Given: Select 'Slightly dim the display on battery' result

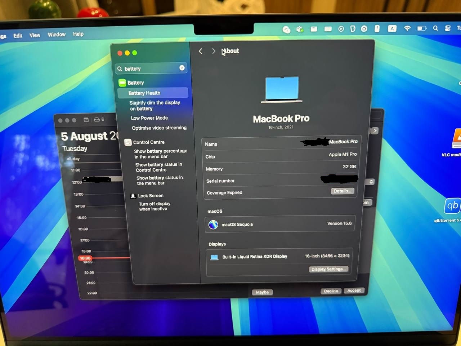Looking at the screenshot, I should (x=155, y=106).
